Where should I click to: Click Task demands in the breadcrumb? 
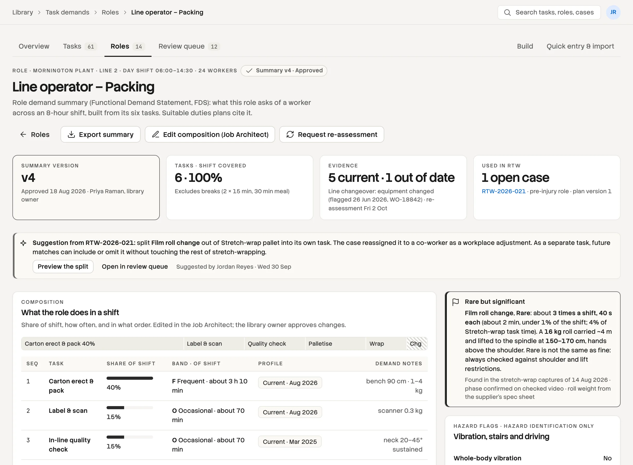point(67,12)
